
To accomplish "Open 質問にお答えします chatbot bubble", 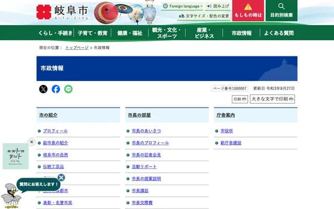I will [38, 184].
